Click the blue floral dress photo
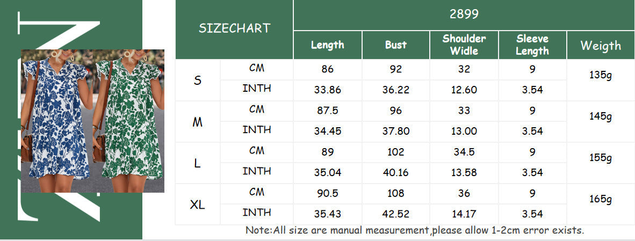Viewport: 635px width, 241px height. (56, 121)
